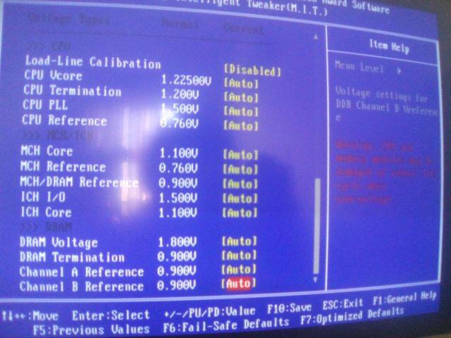The width and height of the screenshot is (451, 338).
Task: Click the Menu Level arrow indicator
Action: coord(400,70)
